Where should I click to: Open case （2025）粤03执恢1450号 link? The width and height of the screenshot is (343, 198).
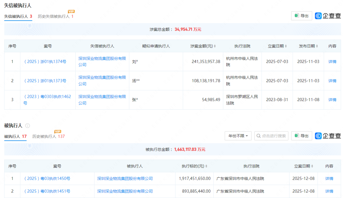tap(47, 179)
